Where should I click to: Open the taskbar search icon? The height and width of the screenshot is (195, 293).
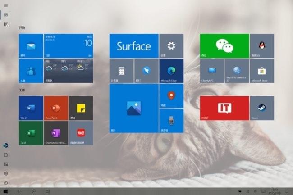(34, 191)
